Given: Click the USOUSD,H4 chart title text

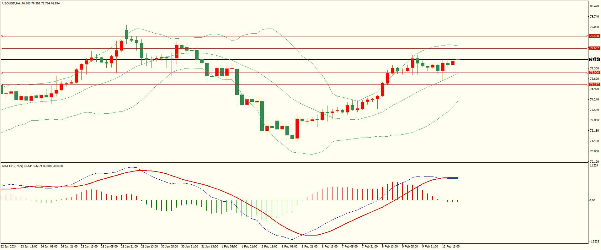Looking at the screenshot, I should pyautogui.click(x=11, y=3).
